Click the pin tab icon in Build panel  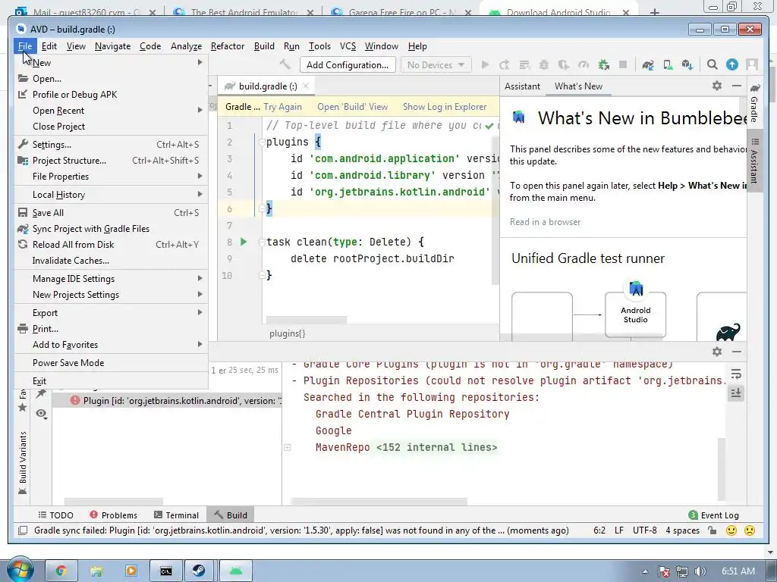[x=41, y=393]
